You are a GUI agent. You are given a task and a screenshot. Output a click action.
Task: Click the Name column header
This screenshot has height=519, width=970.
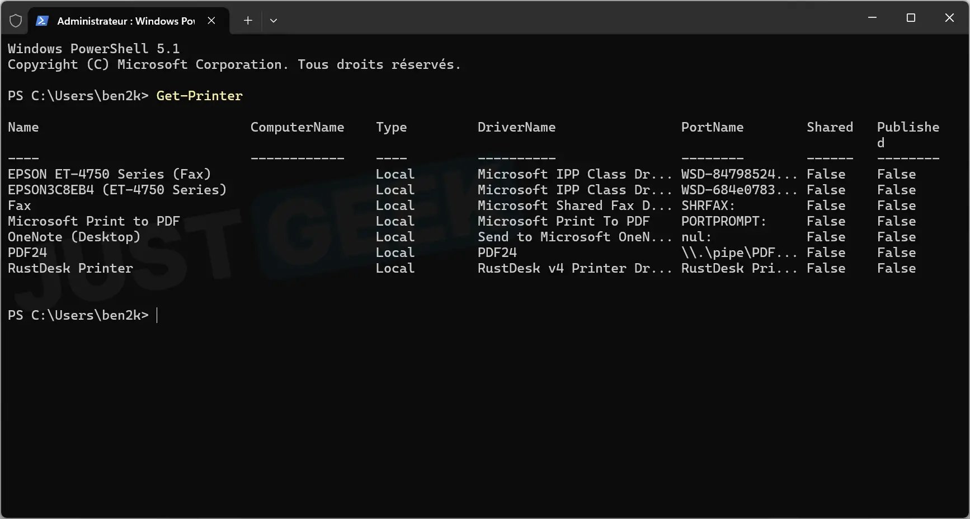coord(23,127)
